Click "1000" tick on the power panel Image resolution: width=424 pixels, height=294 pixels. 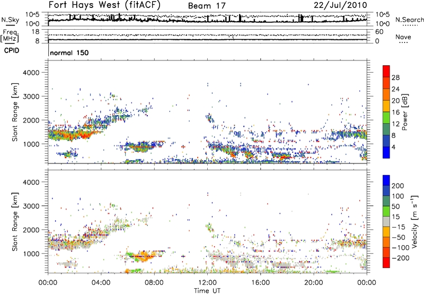click(31, 144)
